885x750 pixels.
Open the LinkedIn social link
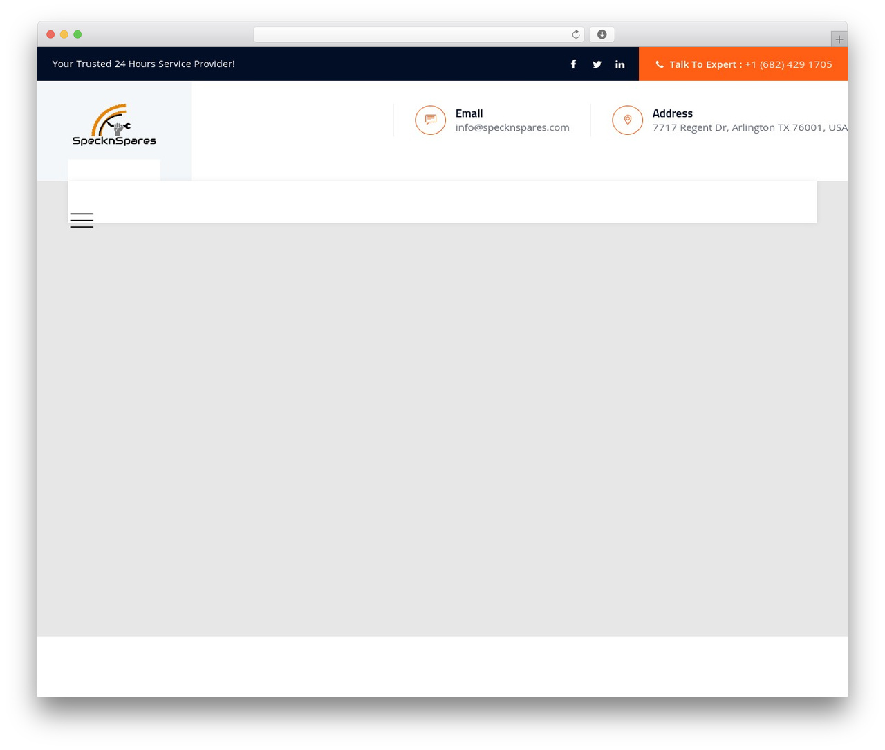[620, 64]
